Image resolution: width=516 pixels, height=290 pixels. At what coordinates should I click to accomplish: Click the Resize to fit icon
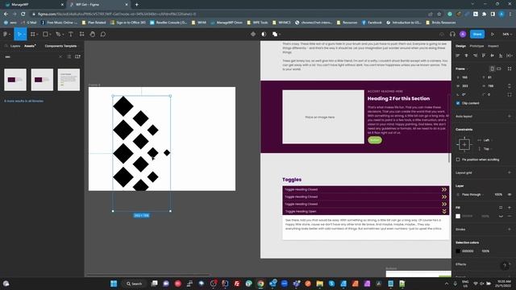(510, 68)
